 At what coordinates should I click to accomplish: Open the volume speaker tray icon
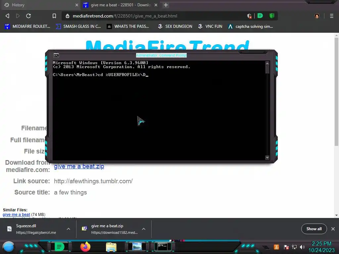302,247
